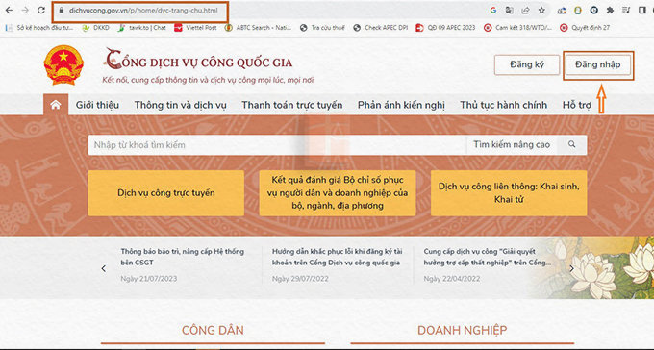Click the dichvucong.gov.vn address bar
The image size is (654, 350).
pyautogui.click(x=143, y=11)
